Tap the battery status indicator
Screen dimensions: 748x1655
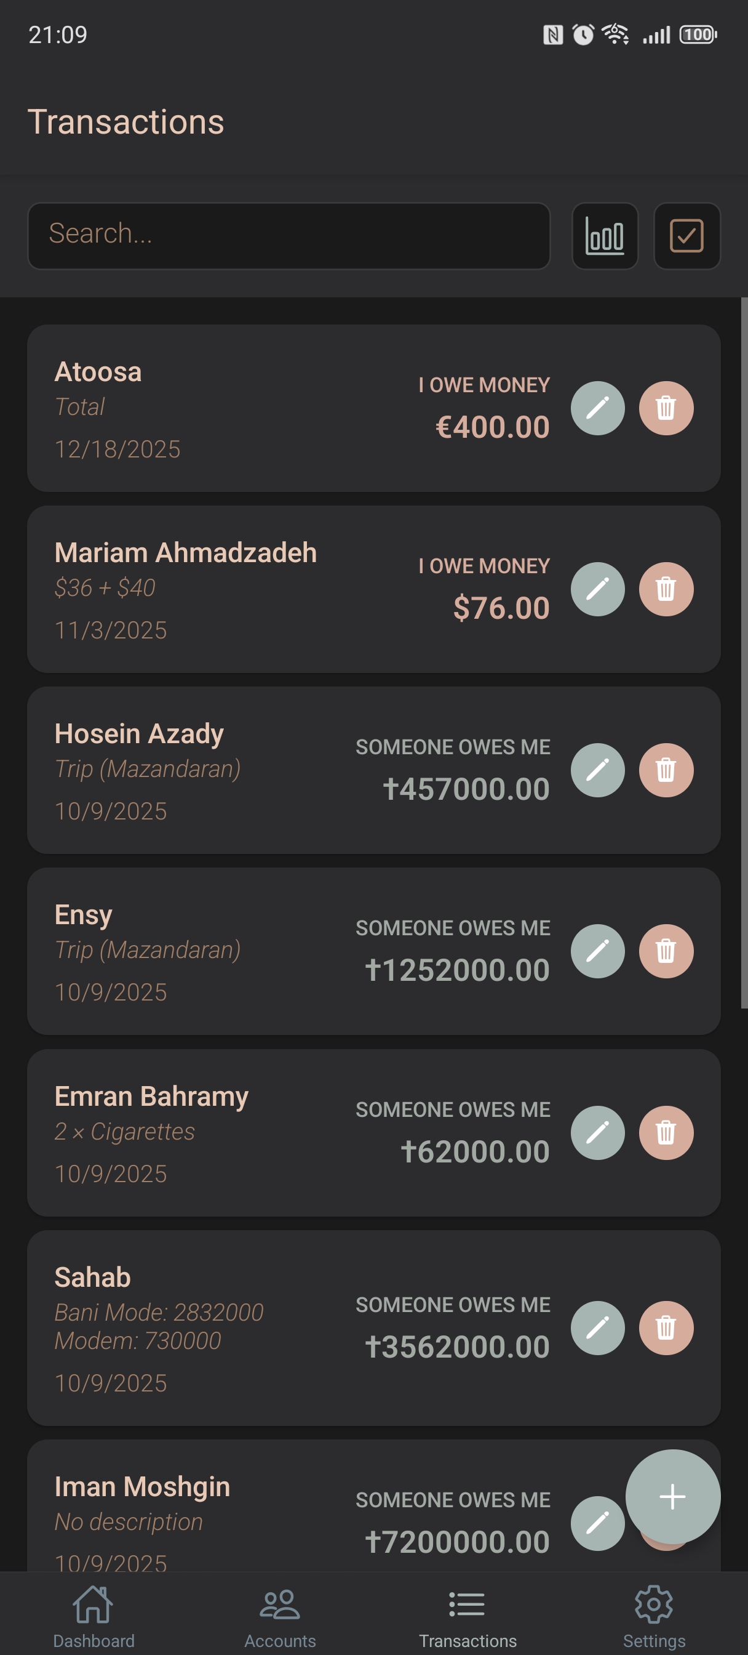point(698,34)
